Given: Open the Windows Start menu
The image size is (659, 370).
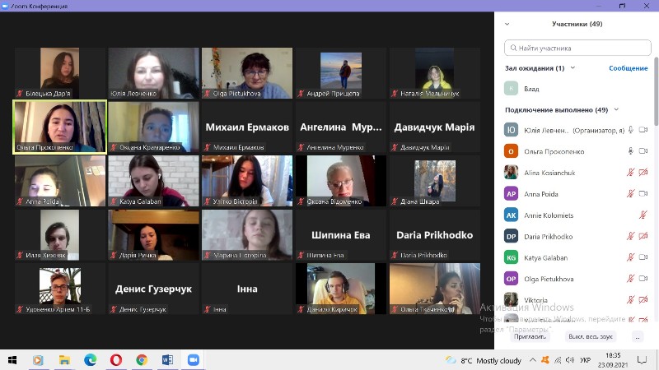Looking at the screenshot, I should [12, 360].
